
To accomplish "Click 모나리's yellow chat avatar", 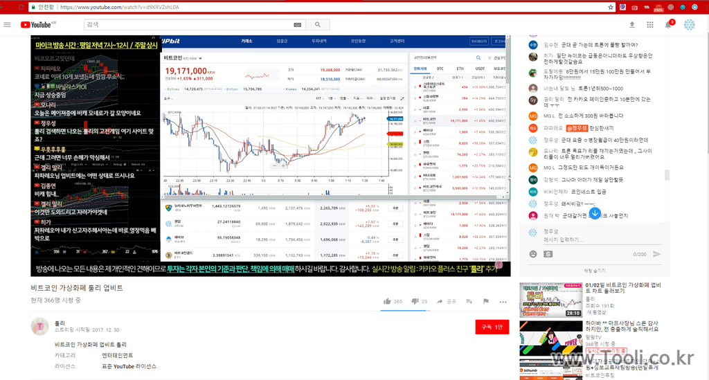I will [x=533, y=152].
